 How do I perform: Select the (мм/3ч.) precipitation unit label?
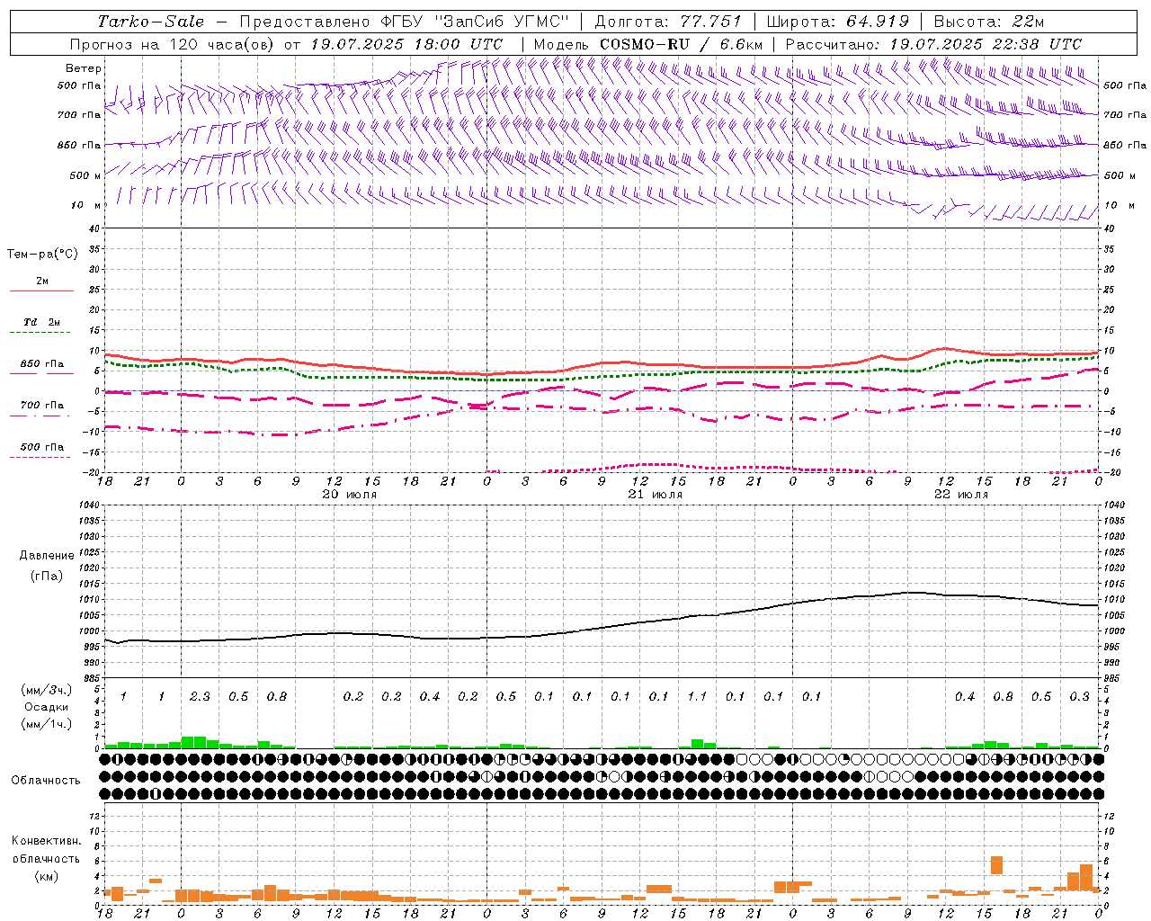pos(47,691)
